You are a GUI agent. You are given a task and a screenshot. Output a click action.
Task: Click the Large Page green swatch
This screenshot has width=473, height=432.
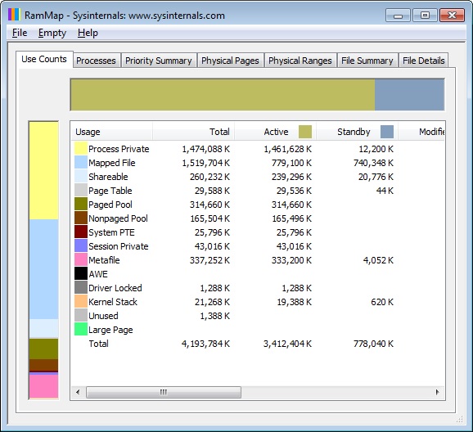click(81, 330)
